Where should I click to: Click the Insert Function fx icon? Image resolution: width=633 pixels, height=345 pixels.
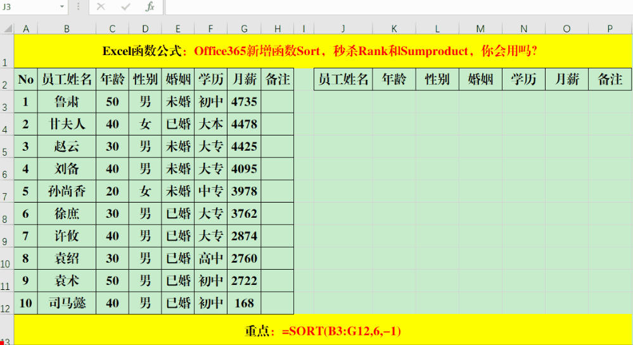pyautogui.click(x=150, y=6)
